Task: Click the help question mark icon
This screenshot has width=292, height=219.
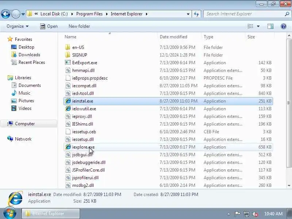Action: (x=284, y=26)
